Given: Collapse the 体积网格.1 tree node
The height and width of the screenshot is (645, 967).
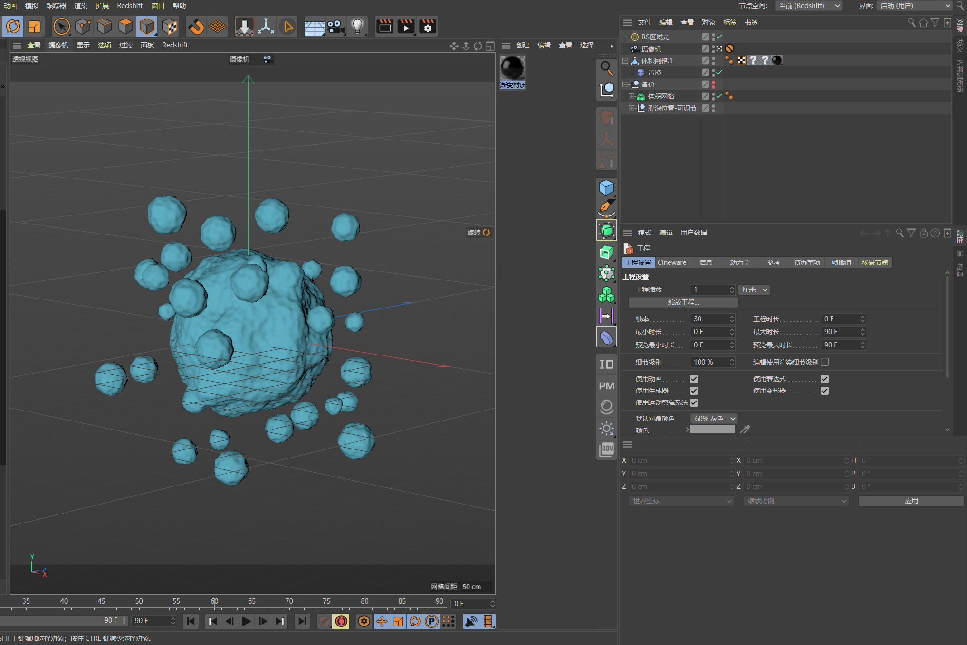Looking at the screenshot, I should pos(626,61).
